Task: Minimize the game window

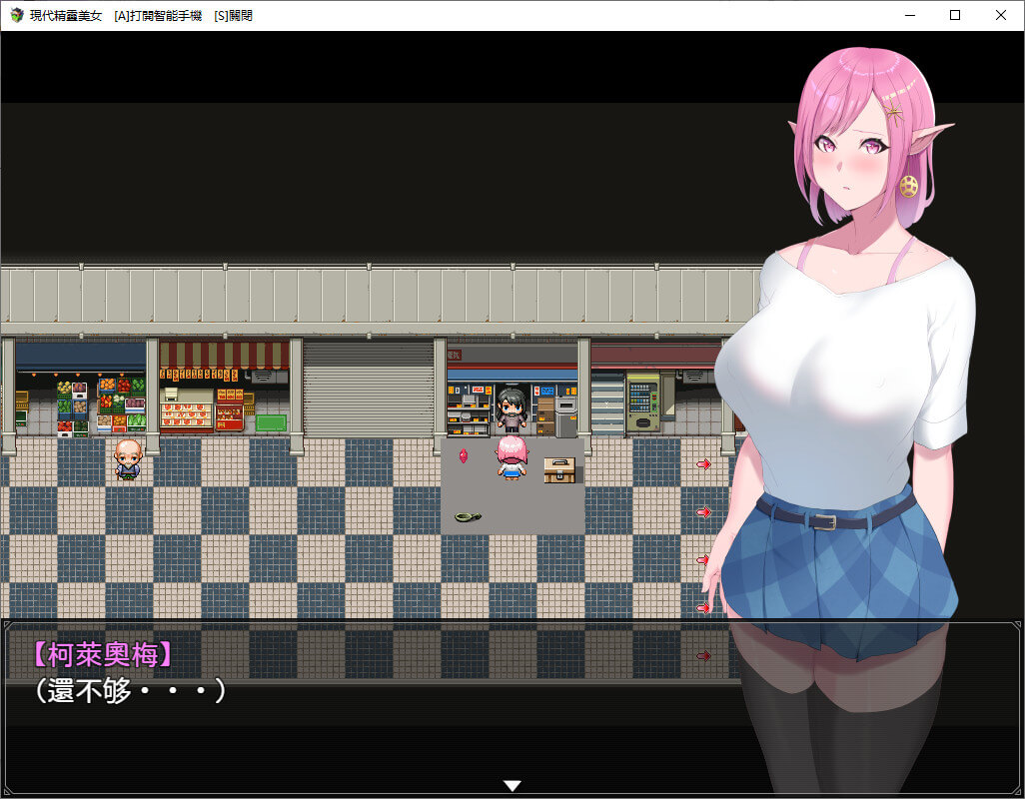Action: click(x=909, y=15)
